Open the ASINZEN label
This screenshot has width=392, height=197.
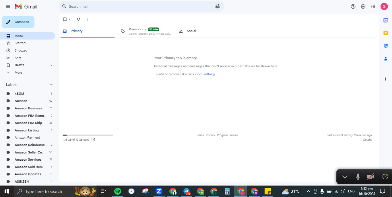[x=28, y=182]
